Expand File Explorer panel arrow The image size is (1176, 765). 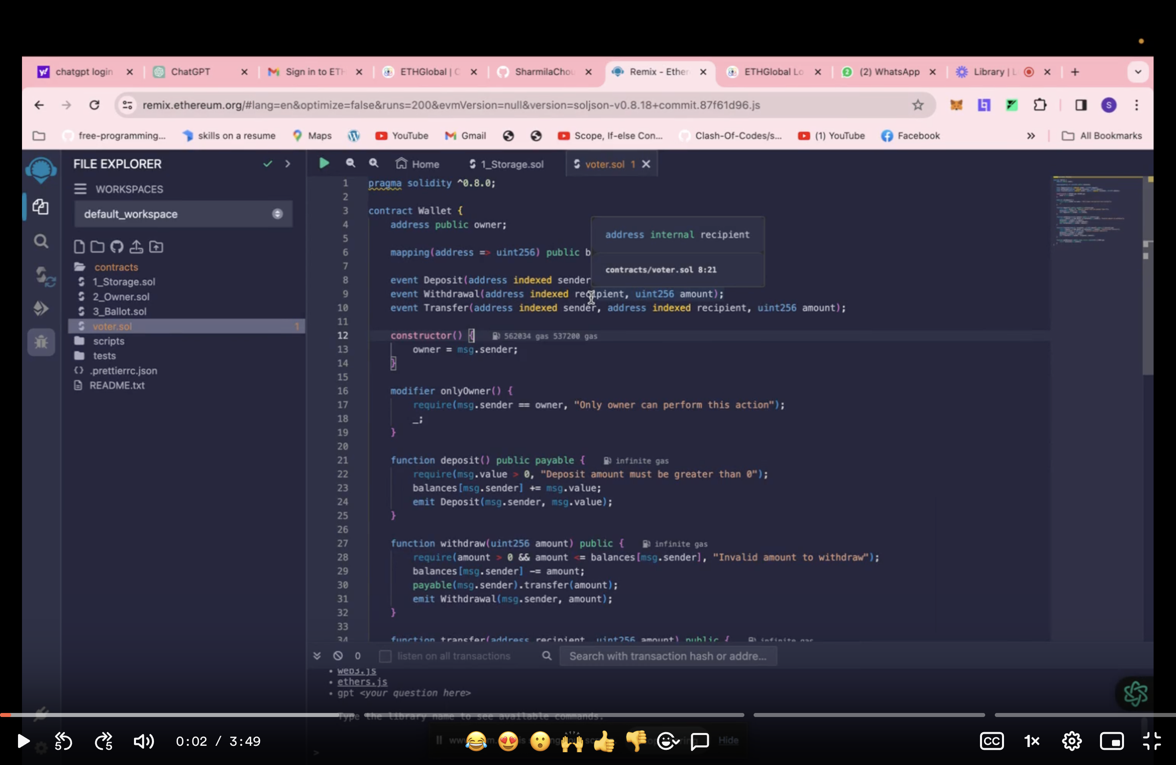288,164
